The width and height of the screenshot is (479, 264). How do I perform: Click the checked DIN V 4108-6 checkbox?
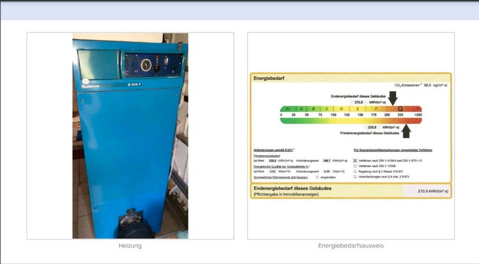[x=355, y=161]
